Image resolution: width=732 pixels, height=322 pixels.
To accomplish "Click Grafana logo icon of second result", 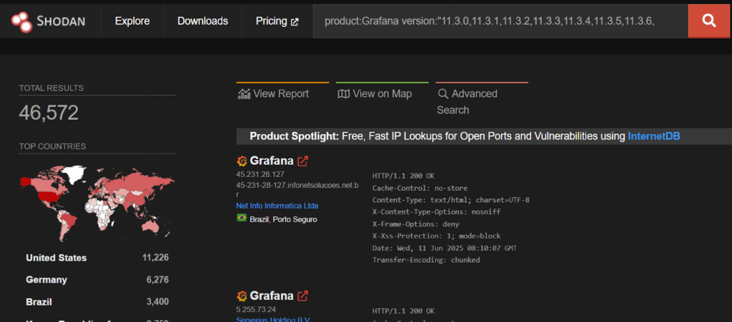I will pos(242,296).
